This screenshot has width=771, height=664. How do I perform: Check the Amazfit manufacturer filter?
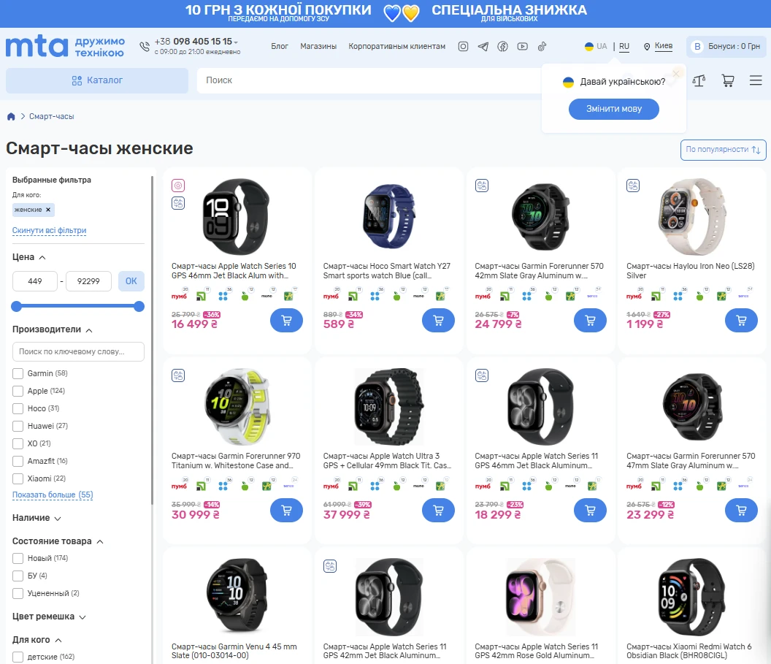pyautogui.click(x=18, y=461)
